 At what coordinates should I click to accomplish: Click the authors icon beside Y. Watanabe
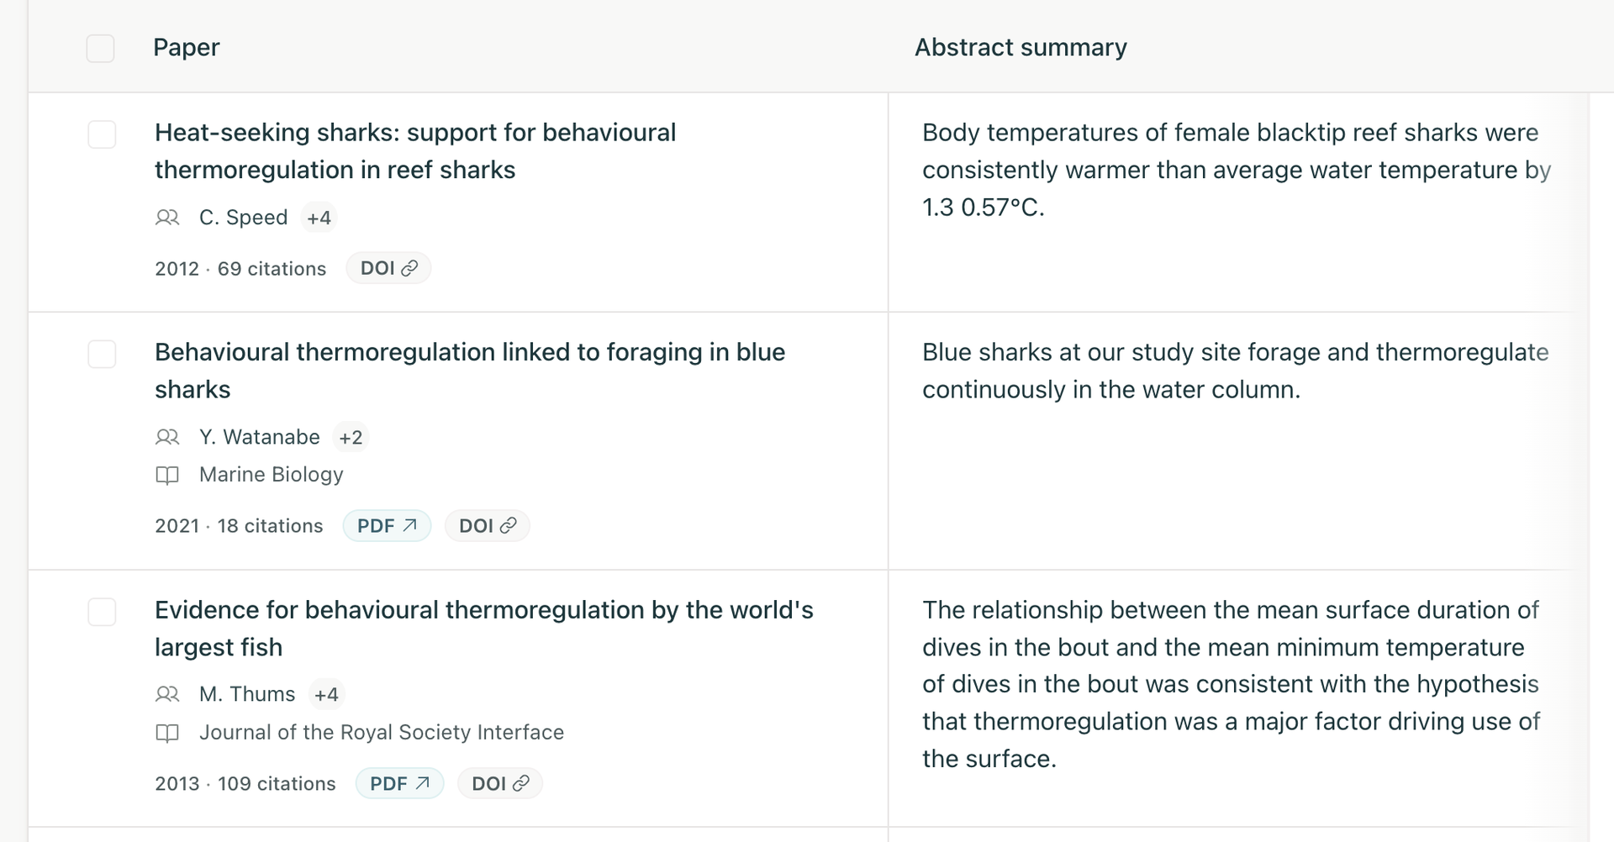(x=167, y=437)
